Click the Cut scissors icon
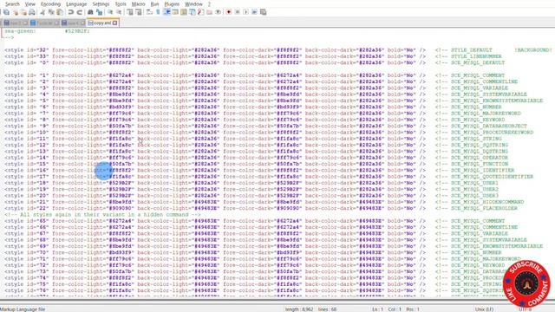 tap(42, 12)
